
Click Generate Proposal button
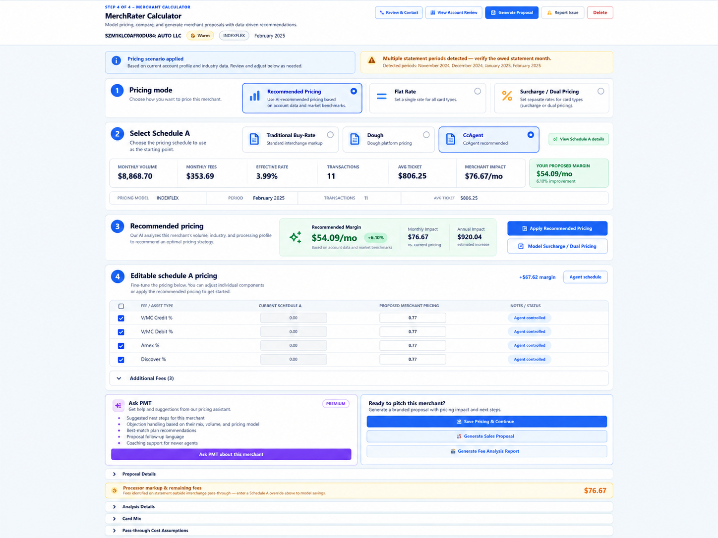coord(512,12)
